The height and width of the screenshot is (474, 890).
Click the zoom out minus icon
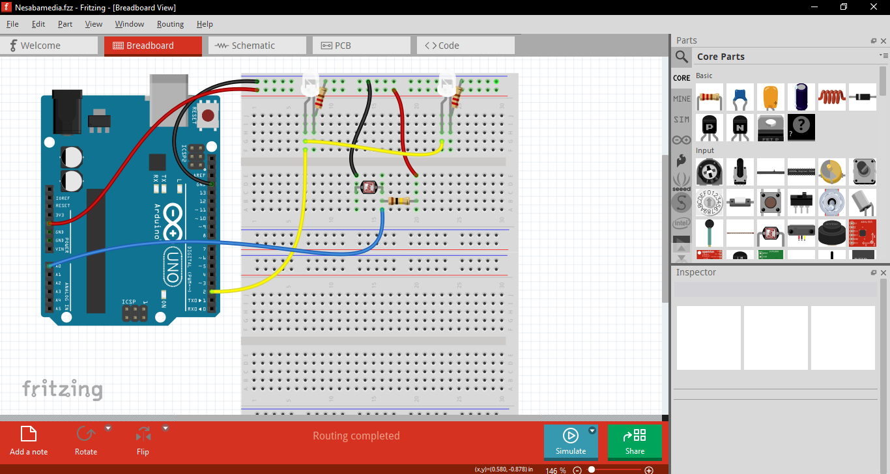(x=577, y=470)
